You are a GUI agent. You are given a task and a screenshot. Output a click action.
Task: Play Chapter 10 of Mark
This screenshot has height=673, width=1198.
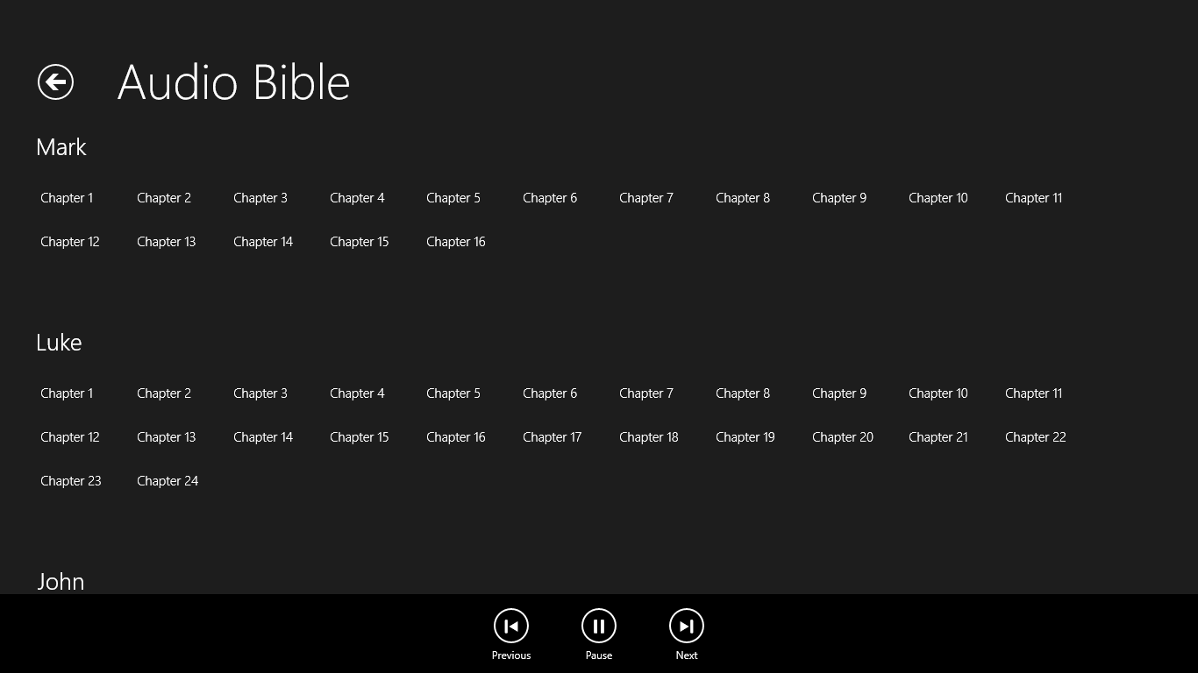point(938,198)
